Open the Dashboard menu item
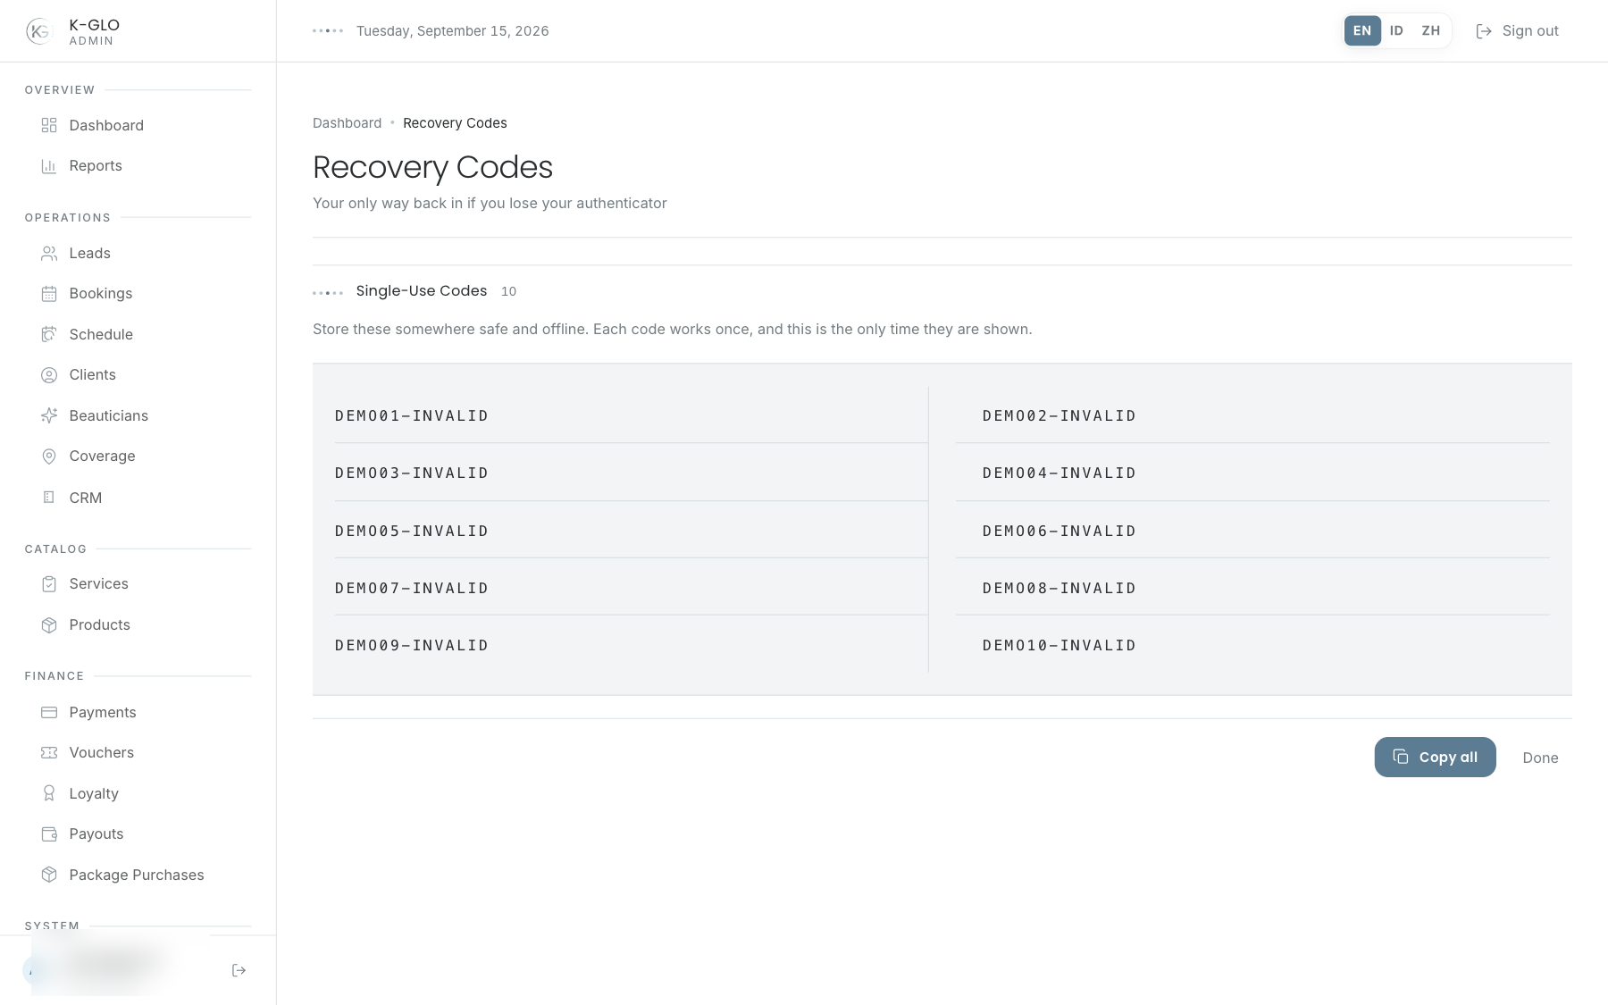The image size is (1608, 1005). pos(138,125)
